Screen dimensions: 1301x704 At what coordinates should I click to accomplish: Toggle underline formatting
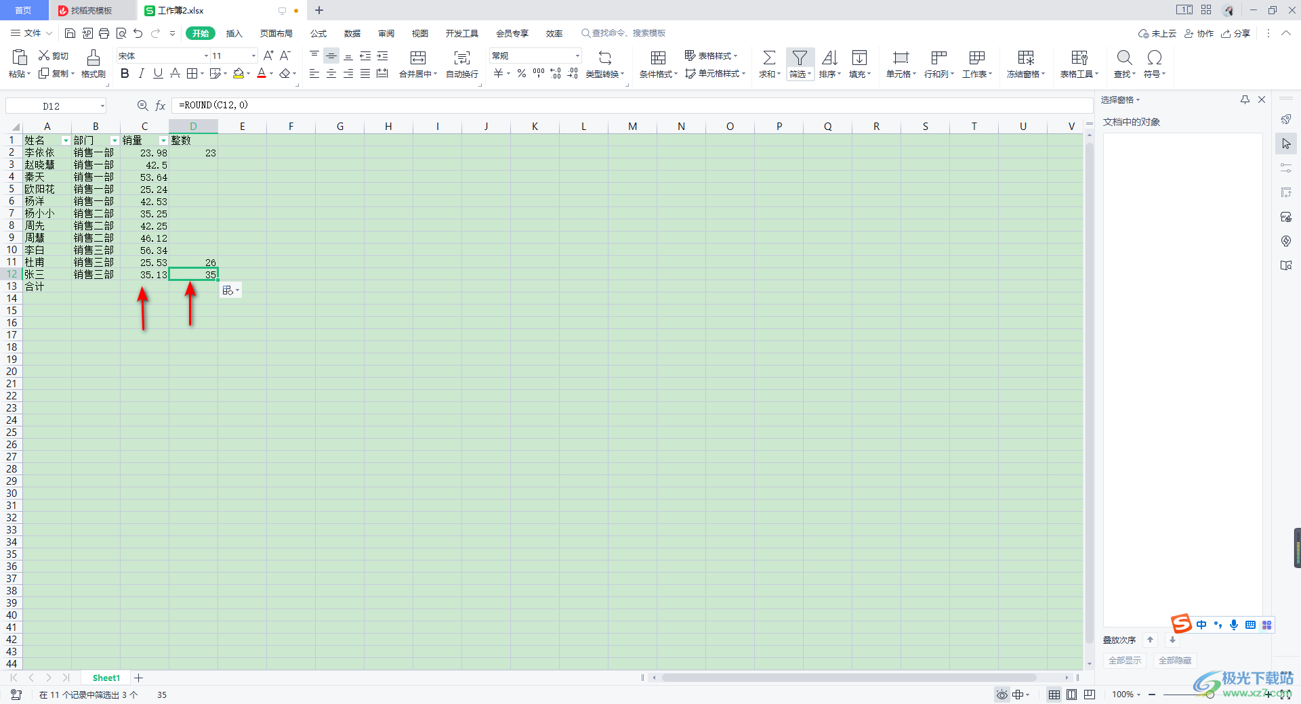point(158,74)
